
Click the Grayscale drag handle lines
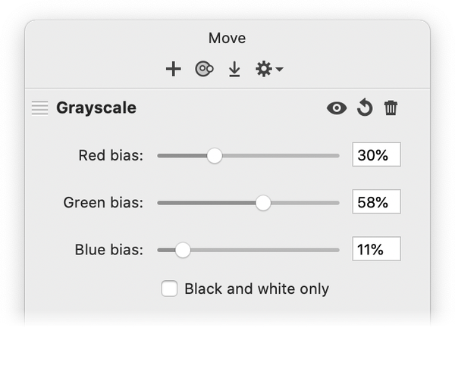(x=39, y=108)
